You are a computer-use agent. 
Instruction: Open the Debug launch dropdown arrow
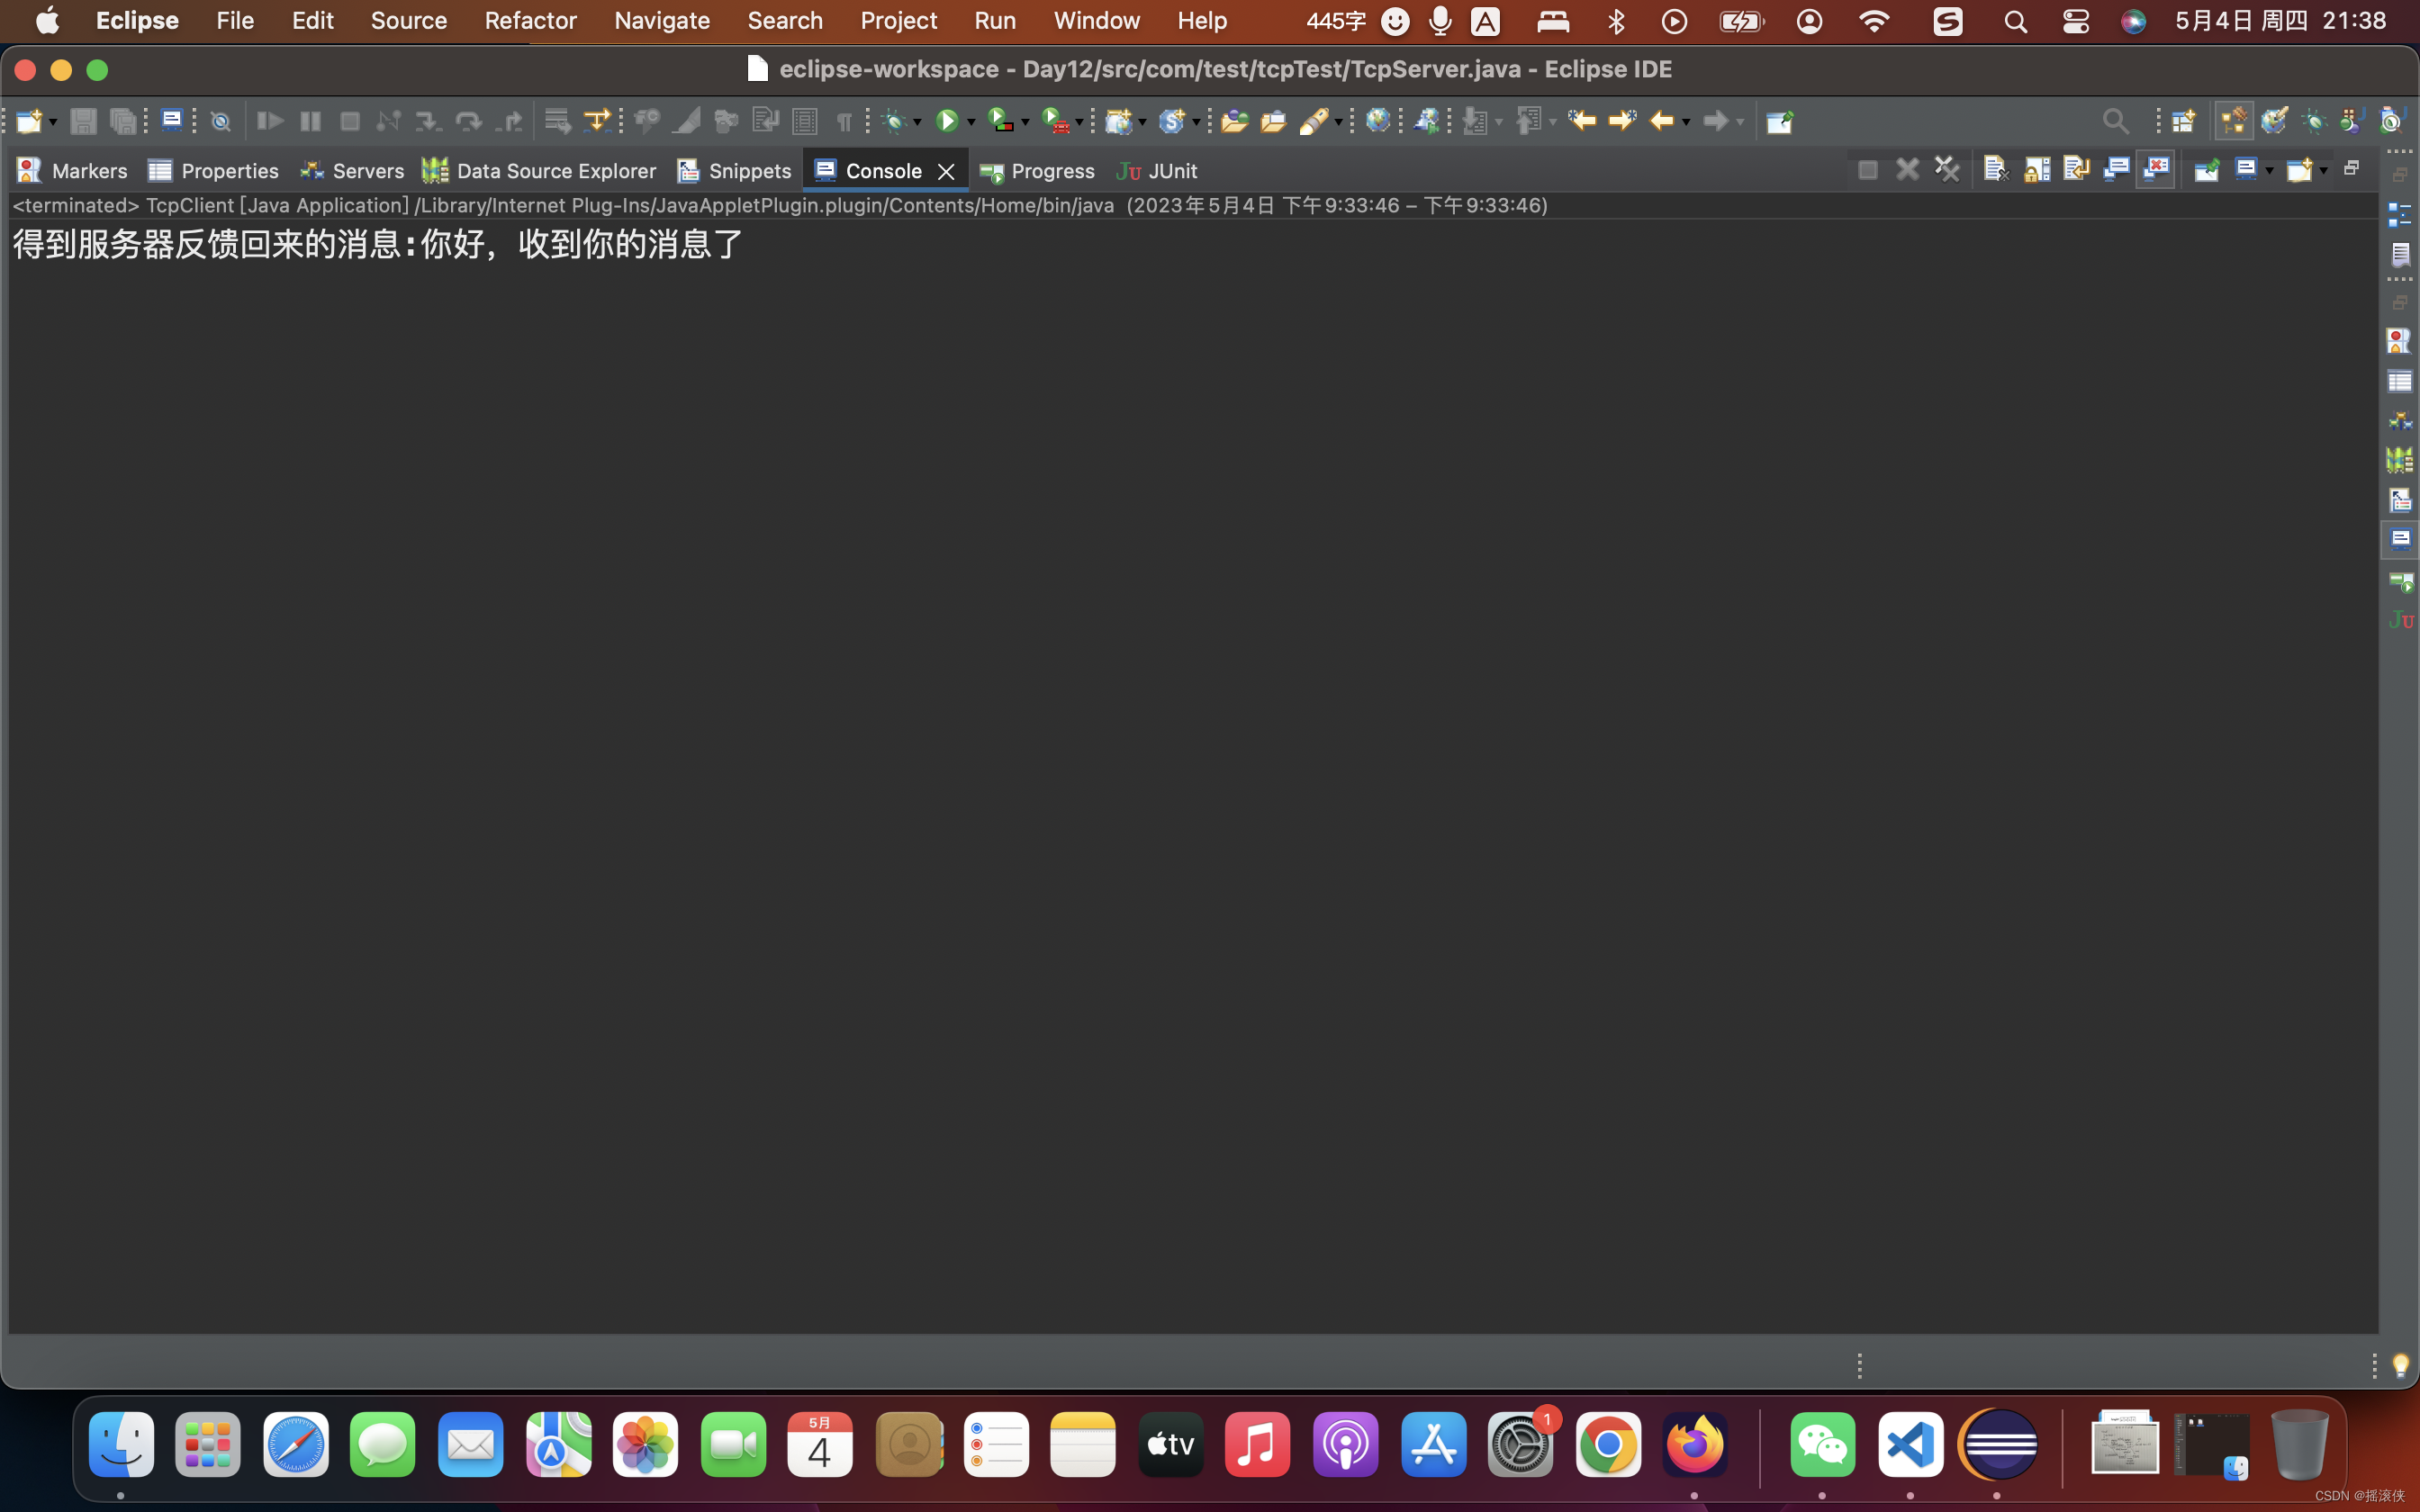(917, 122)
